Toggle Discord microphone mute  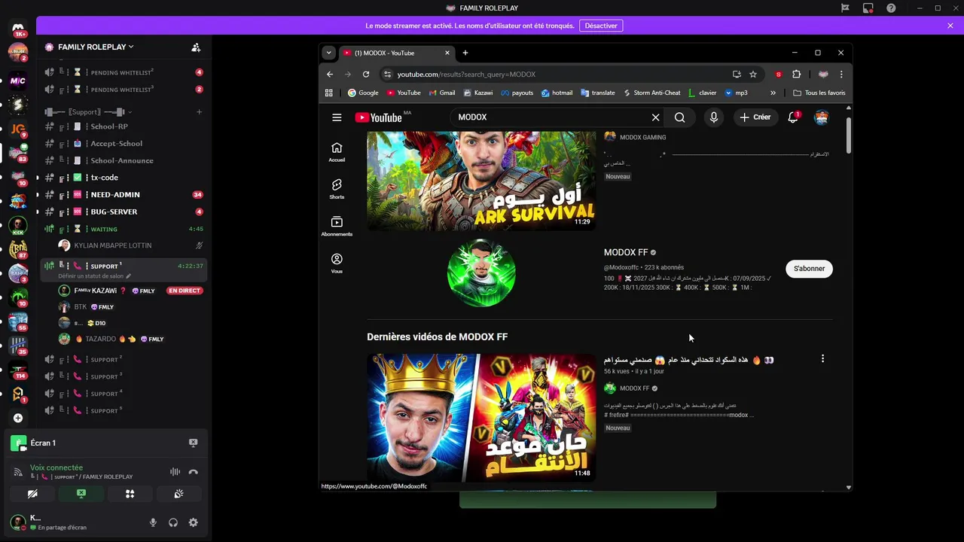coord(153,522)
